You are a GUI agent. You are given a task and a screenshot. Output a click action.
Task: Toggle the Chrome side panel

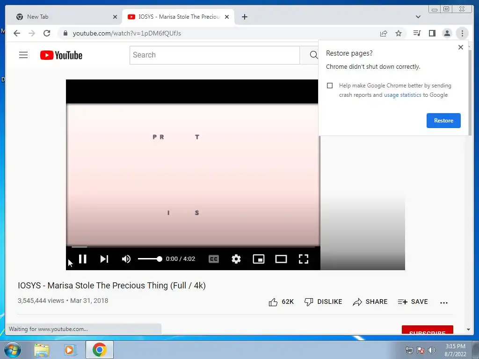(x=432, y=33)
